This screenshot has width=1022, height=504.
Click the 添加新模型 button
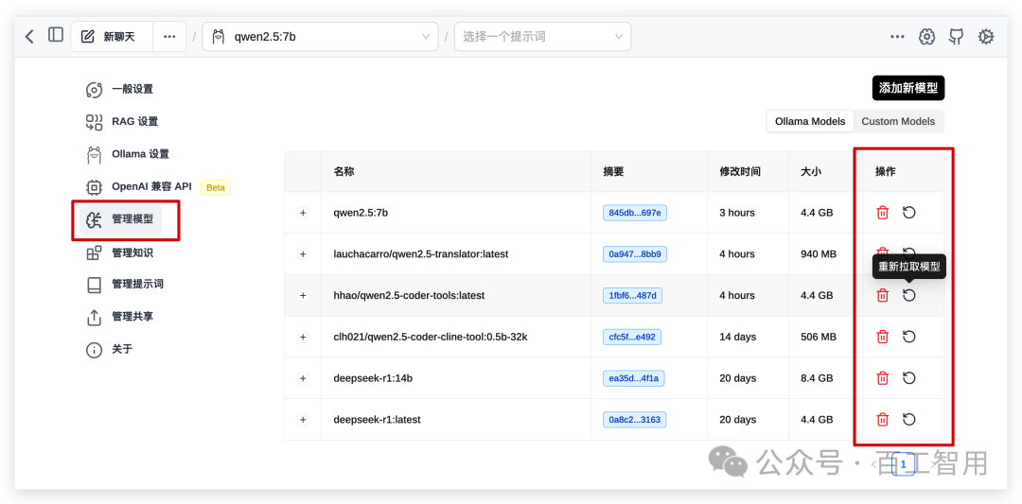click(x=907, y=89)
